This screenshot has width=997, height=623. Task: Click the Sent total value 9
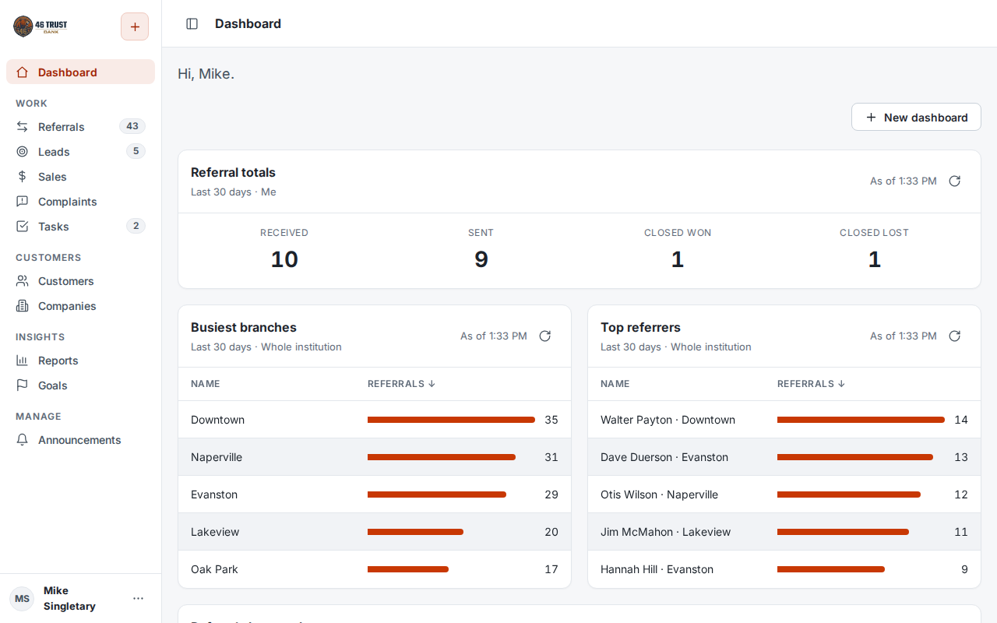[x=481, y=259]
